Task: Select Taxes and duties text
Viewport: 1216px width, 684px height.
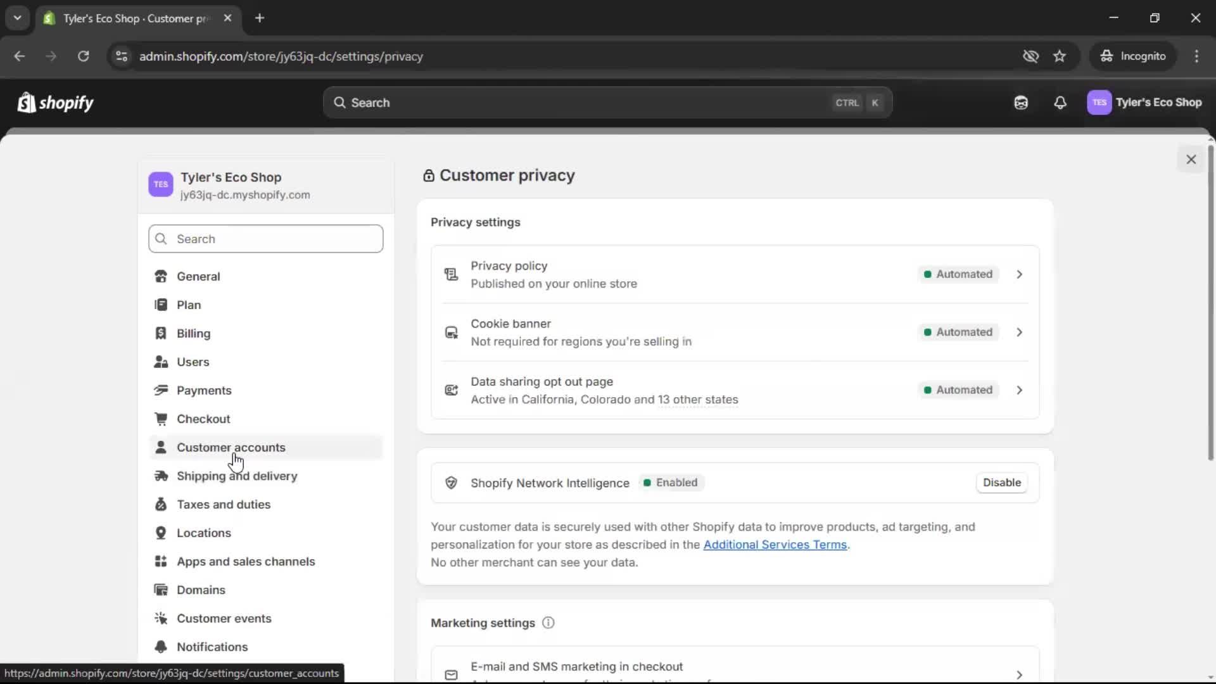Action: (x=224, y=504)
